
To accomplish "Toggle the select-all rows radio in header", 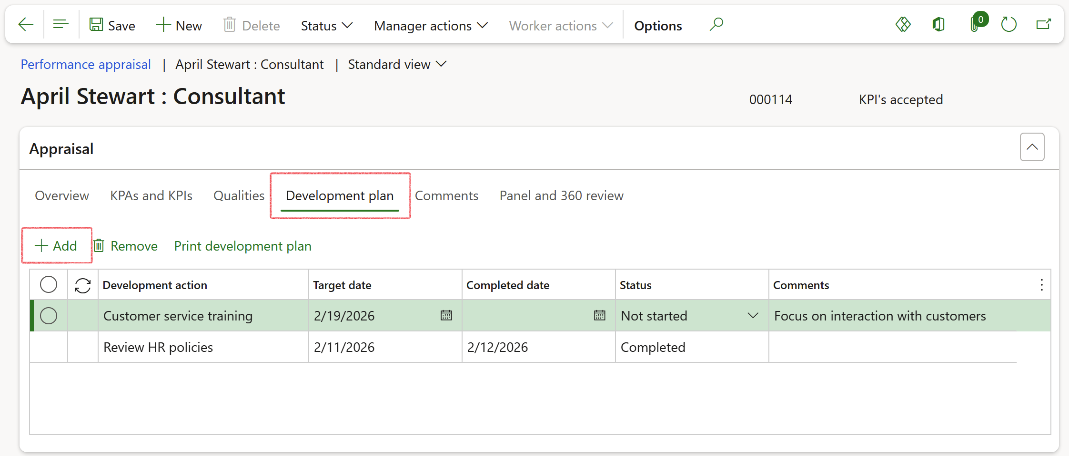I will pos(49,285).
